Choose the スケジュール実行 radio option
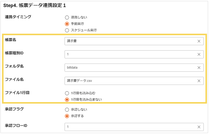209x134 pixels. pos(67,30)
